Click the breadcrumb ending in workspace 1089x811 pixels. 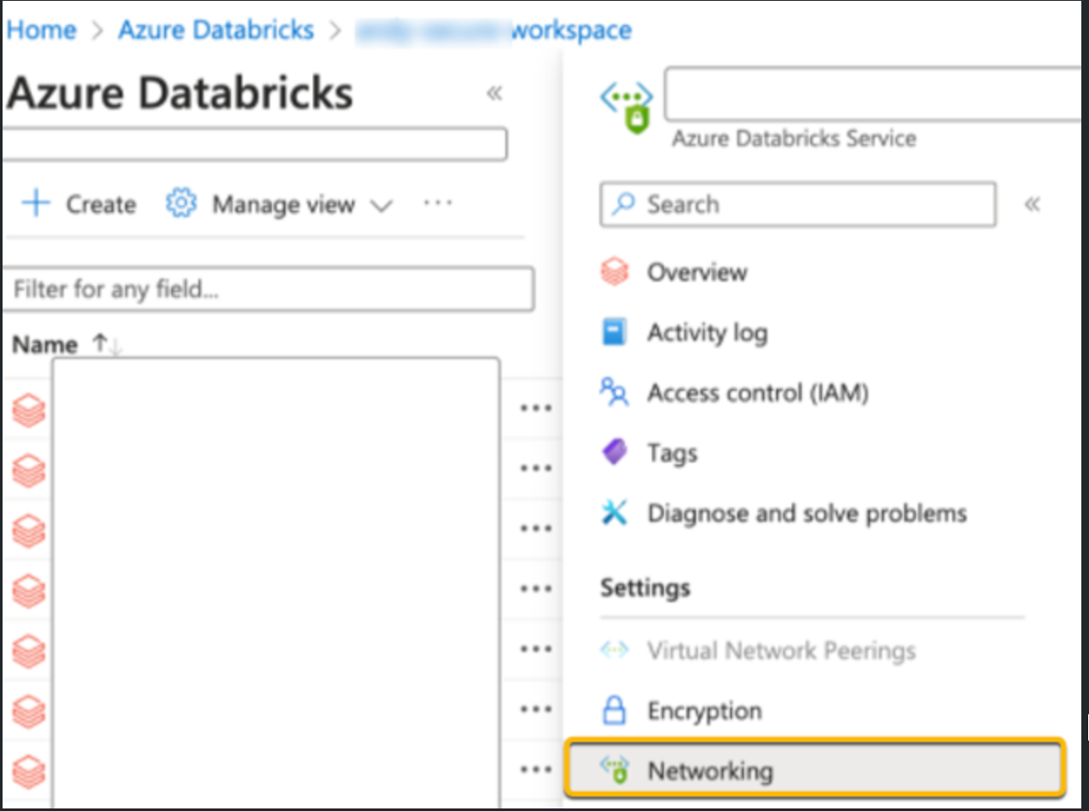493,32
